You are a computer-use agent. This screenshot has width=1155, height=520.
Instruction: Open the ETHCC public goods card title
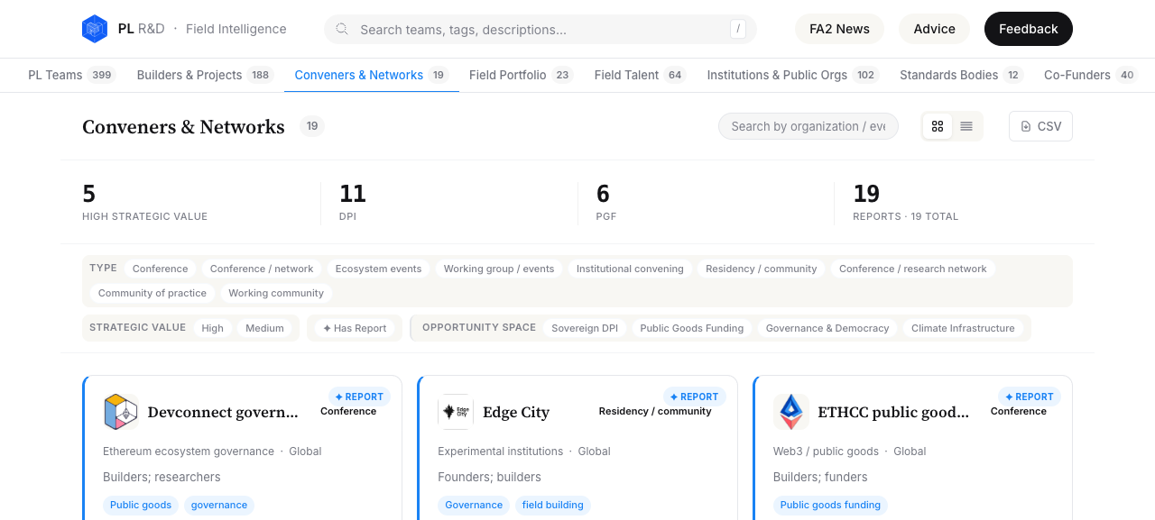pos(893,413)
